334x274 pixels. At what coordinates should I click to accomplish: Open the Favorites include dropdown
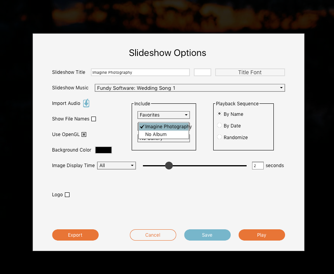(x=164, y=115)
